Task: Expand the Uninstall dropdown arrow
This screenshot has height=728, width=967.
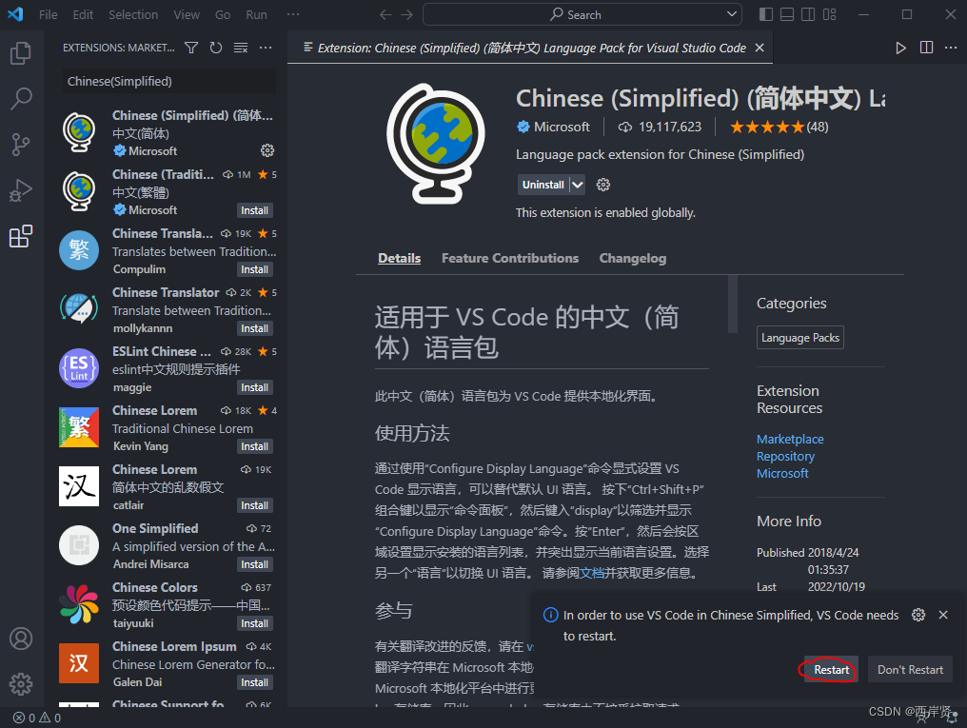Action: click(x=577, y=185)
